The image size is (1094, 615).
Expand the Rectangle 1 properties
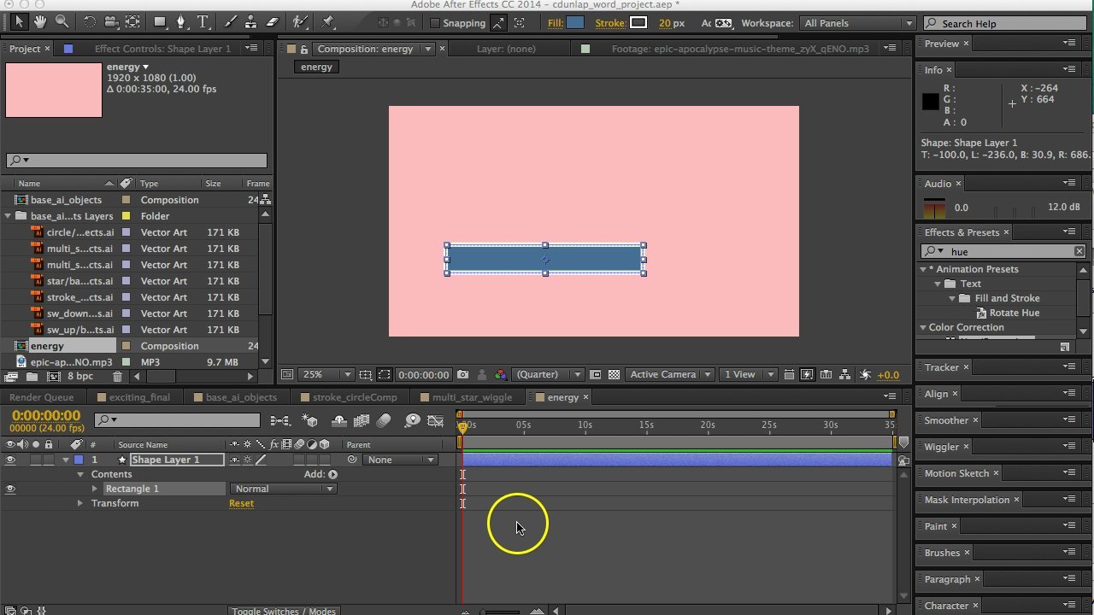(x=95, y=489)
